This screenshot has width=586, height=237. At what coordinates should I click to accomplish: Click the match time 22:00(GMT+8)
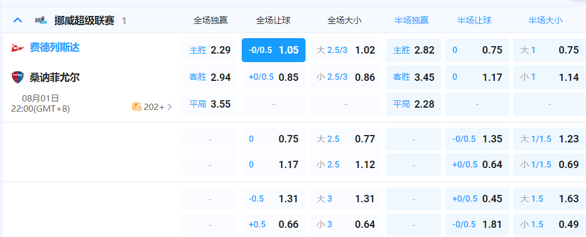pos(40,109)
